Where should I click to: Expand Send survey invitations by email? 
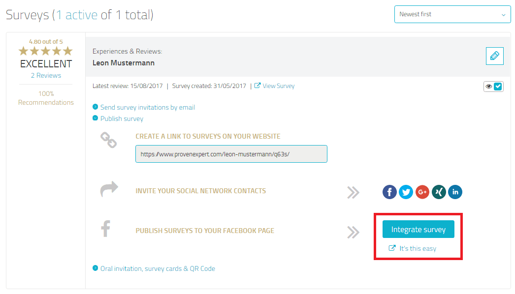pyautogui.click(x=147, y=107)
